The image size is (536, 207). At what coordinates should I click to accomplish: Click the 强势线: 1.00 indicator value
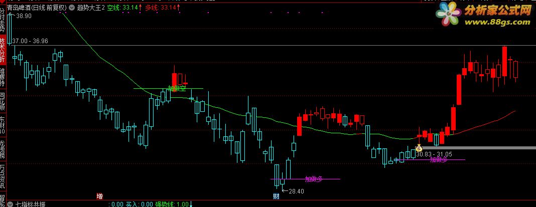[173, 204]
